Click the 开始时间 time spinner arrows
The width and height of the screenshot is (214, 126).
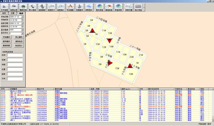(x=22, y=20)
